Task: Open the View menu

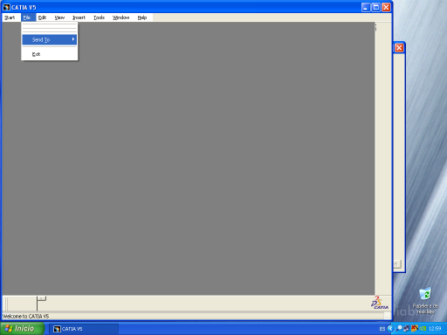Action: pyautogui.click(x=59, y=17)
